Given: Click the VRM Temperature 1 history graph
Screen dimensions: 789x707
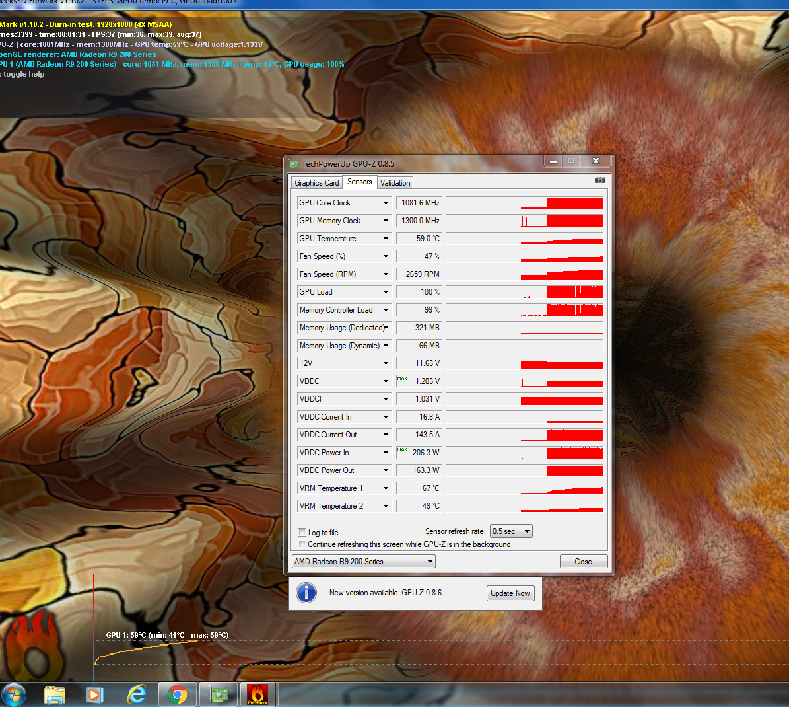Looking at the screenshot, I should [x=525, y=488].
